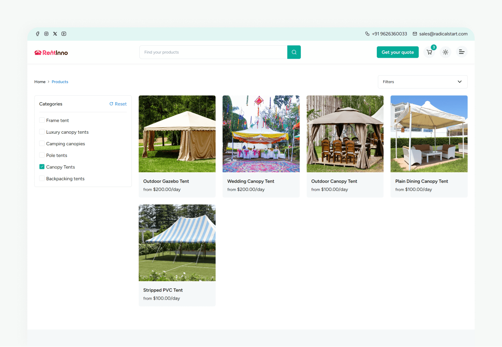
Task: Open the Instagram social icon
Action: [46, 34]
